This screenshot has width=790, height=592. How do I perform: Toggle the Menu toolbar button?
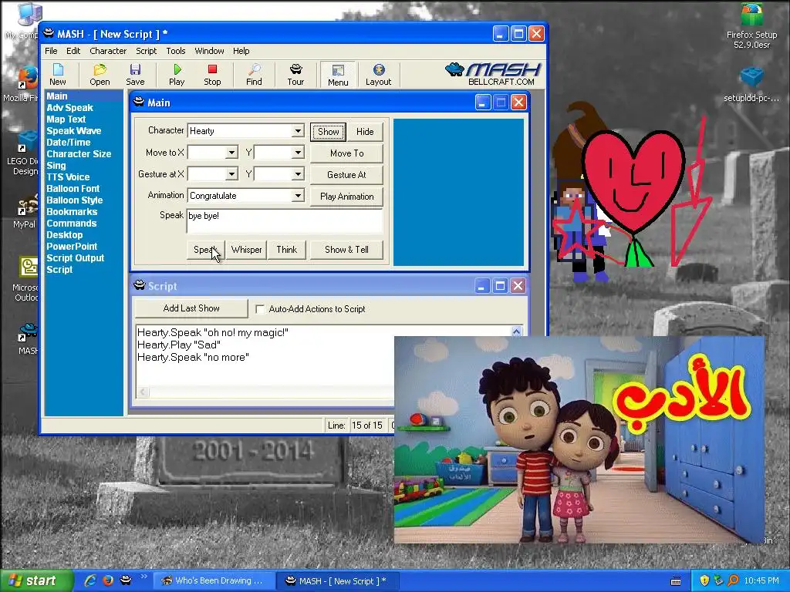(338, 75)
